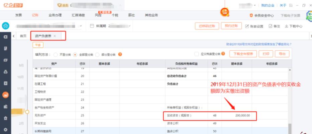Open the 我的企业 link
This screenshot has height=134, width=312.
(268, 5)
